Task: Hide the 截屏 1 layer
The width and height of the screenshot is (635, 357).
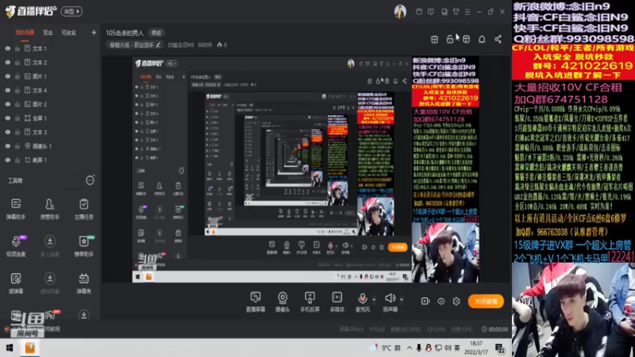Action: point(8,160)
